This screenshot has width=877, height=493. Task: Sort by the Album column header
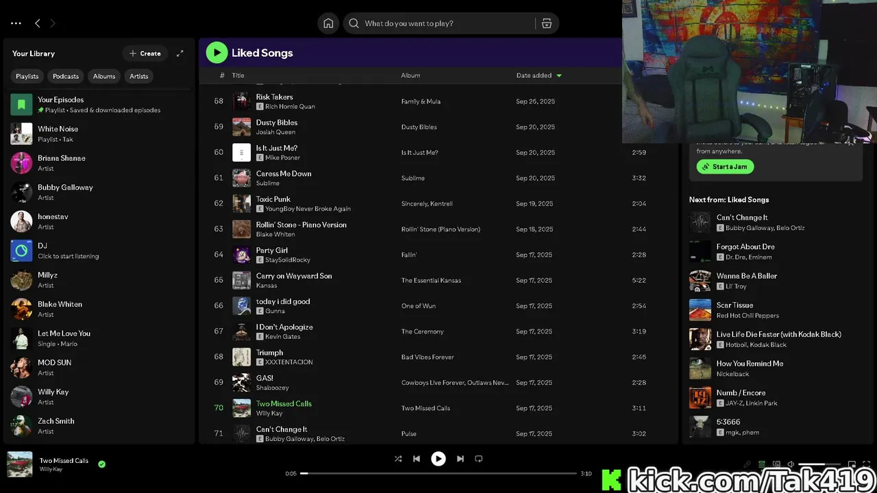point(410,75)
